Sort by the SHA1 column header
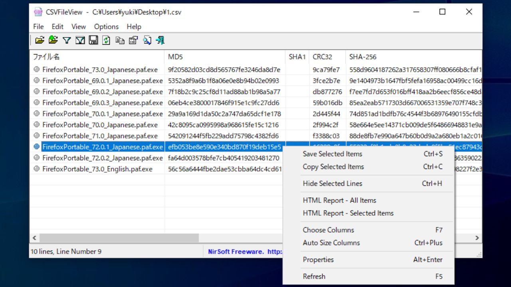Image resolution: width=511 pixels, height=287 pixels. coord(297,57)
